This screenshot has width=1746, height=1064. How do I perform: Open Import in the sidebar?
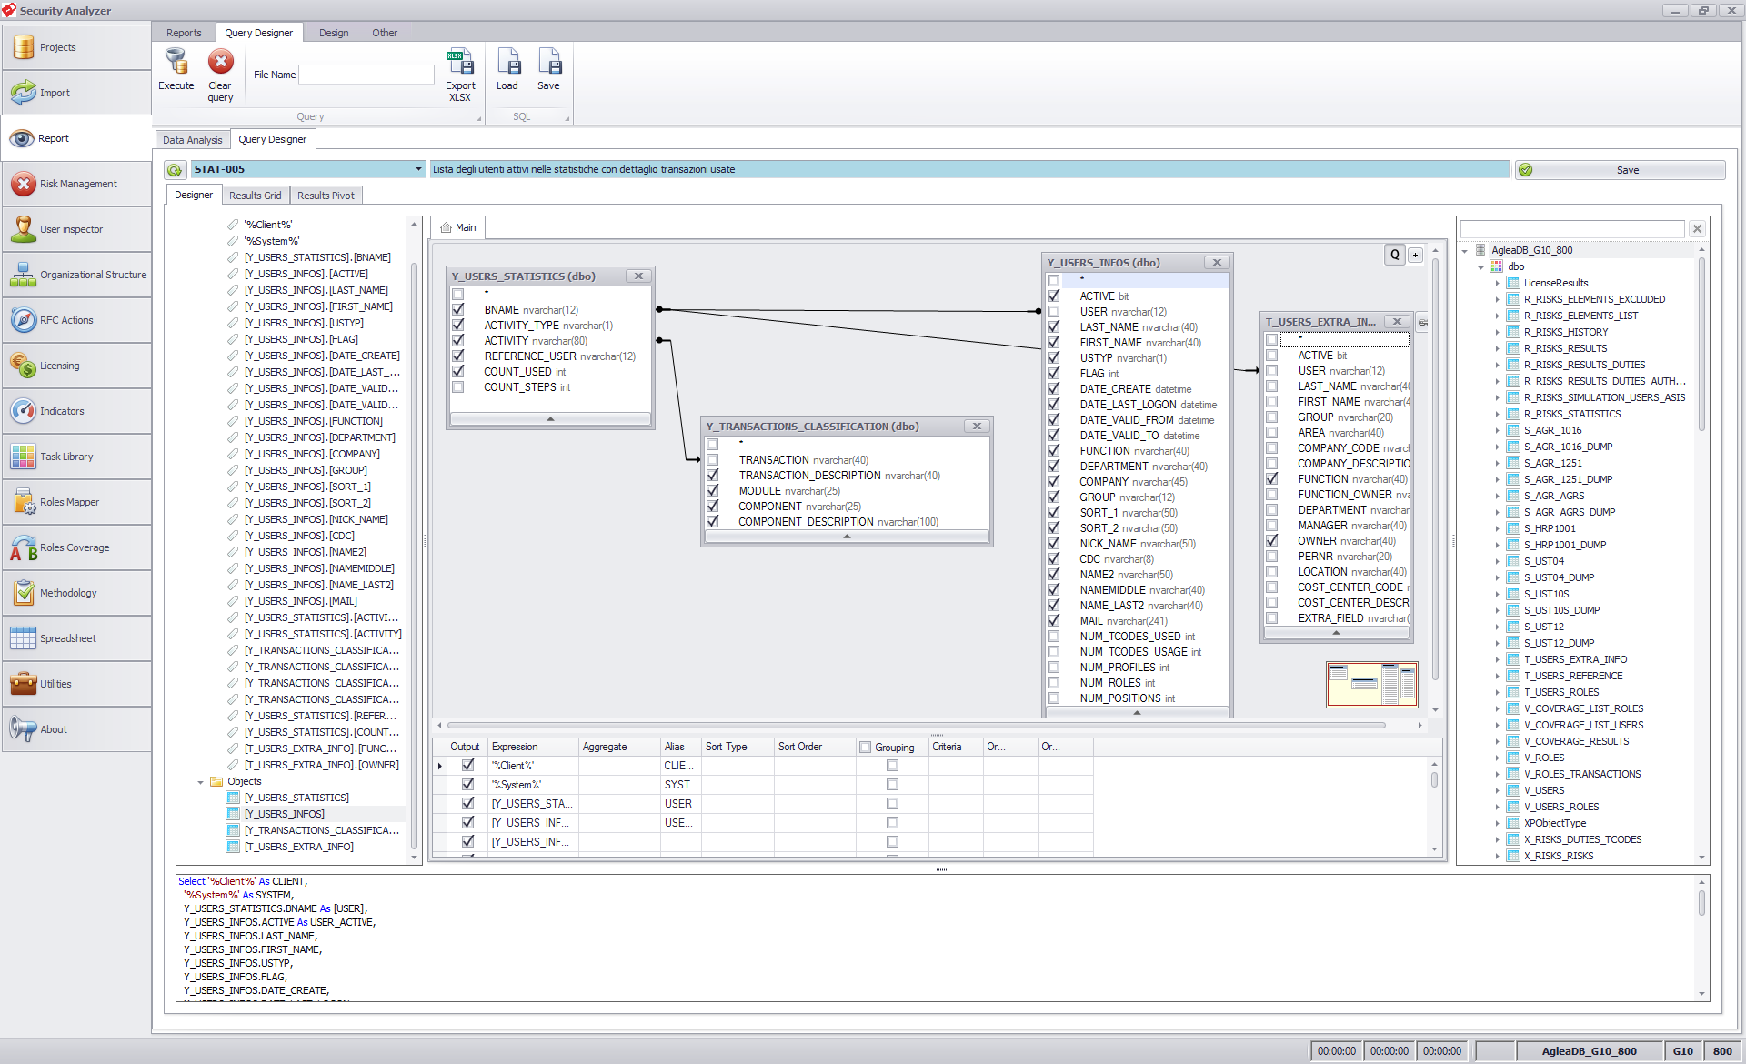[76, 93]
